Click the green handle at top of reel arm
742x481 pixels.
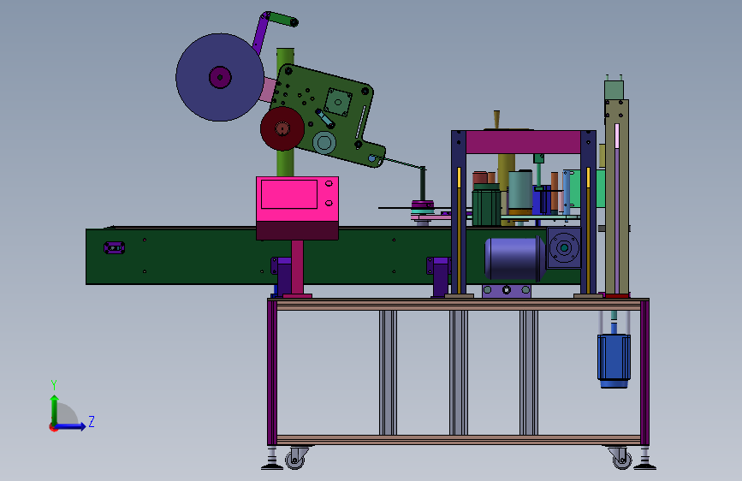point(282,20)
